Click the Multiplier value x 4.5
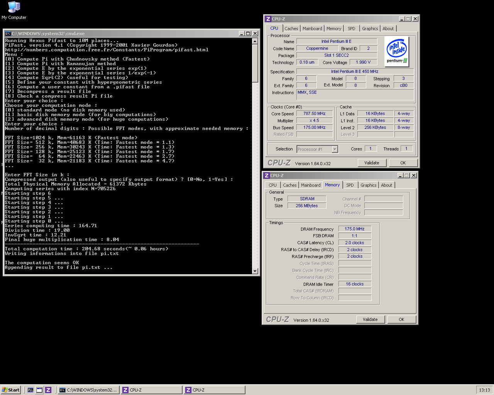This screenshot has width=494, height=395. [x=315, y=120]
